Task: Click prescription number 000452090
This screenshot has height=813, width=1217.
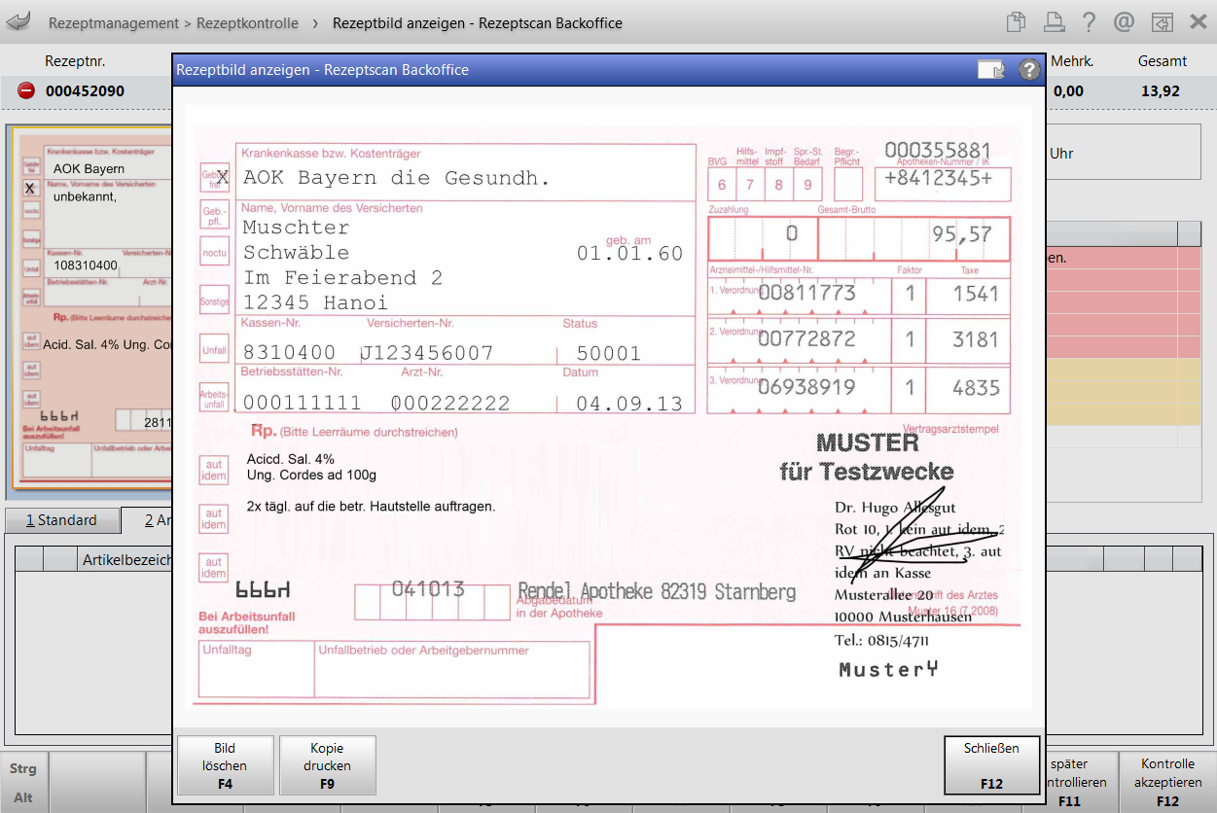Action: (85, 91)
